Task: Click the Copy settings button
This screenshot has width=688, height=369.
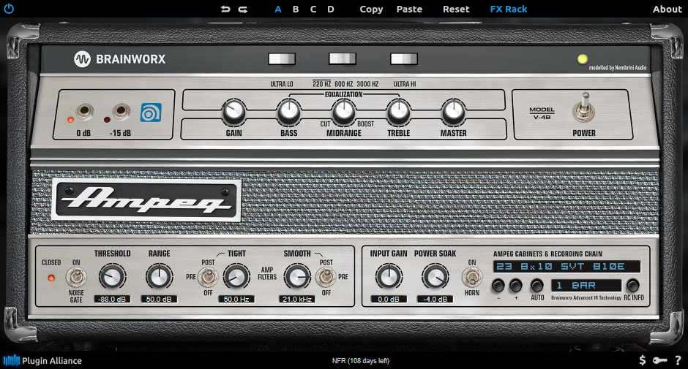Action: [371, 9]
